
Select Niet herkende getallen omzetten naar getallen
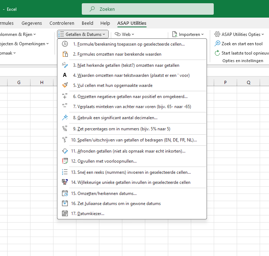click(x=132, y=65)
